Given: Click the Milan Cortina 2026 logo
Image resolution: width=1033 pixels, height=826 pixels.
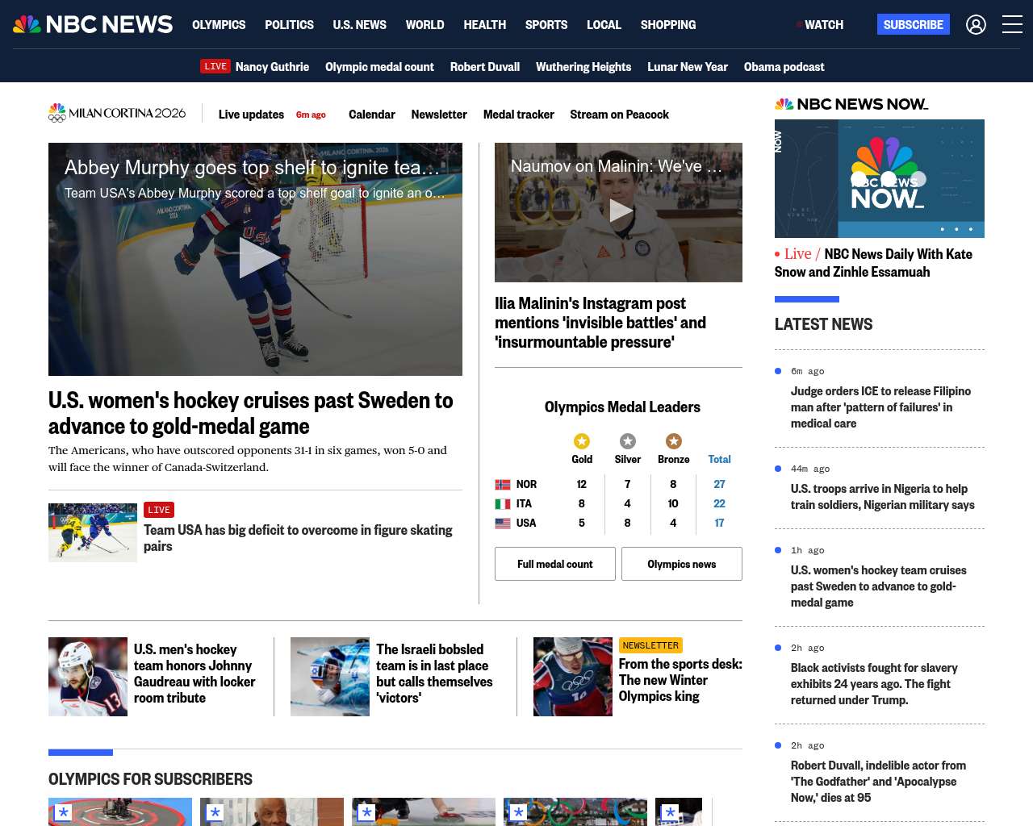Looking at the screenshot, I should (x=117, y=114).
